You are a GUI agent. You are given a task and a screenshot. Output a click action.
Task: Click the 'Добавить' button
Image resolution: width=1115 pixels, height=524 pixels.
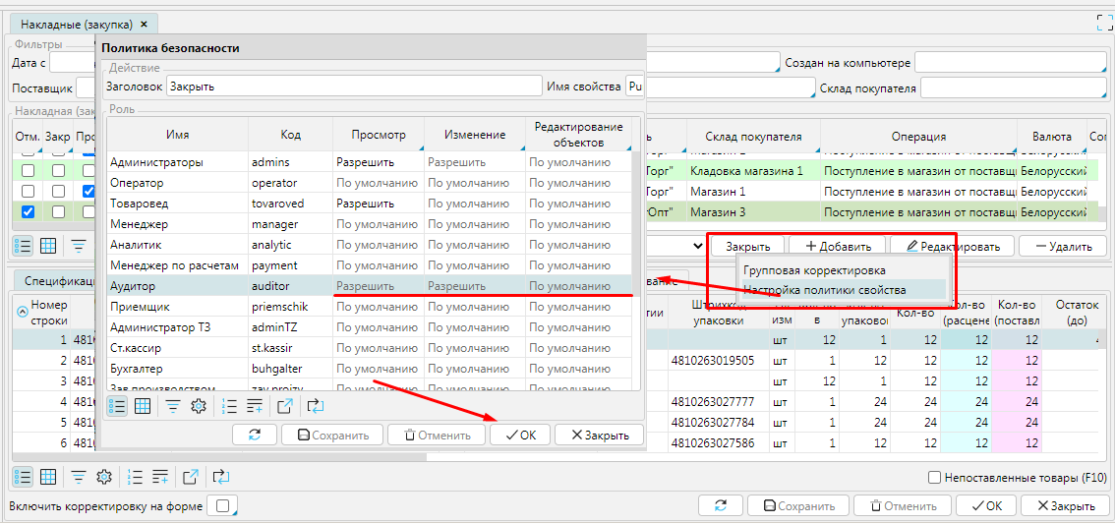838,247
